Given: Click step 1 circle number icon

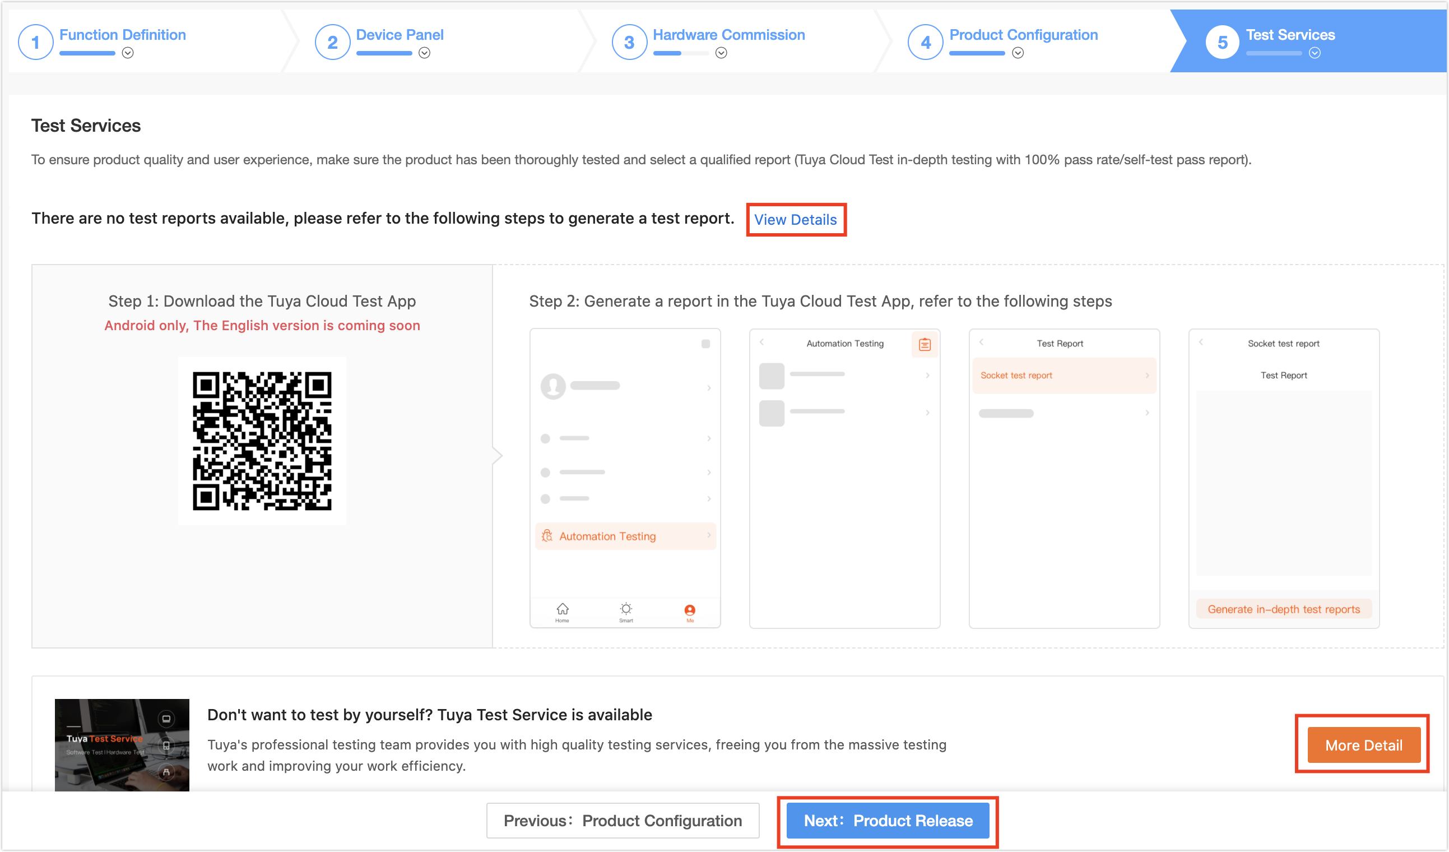Looking at the screenshot, I should pos(36,42).
